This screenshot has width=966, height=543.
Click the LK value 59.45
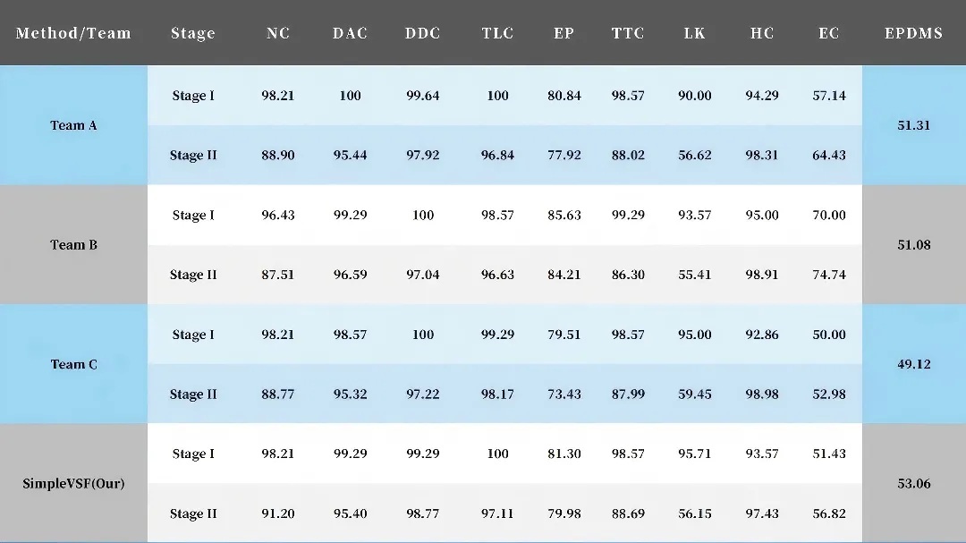(x=694, y=395)
